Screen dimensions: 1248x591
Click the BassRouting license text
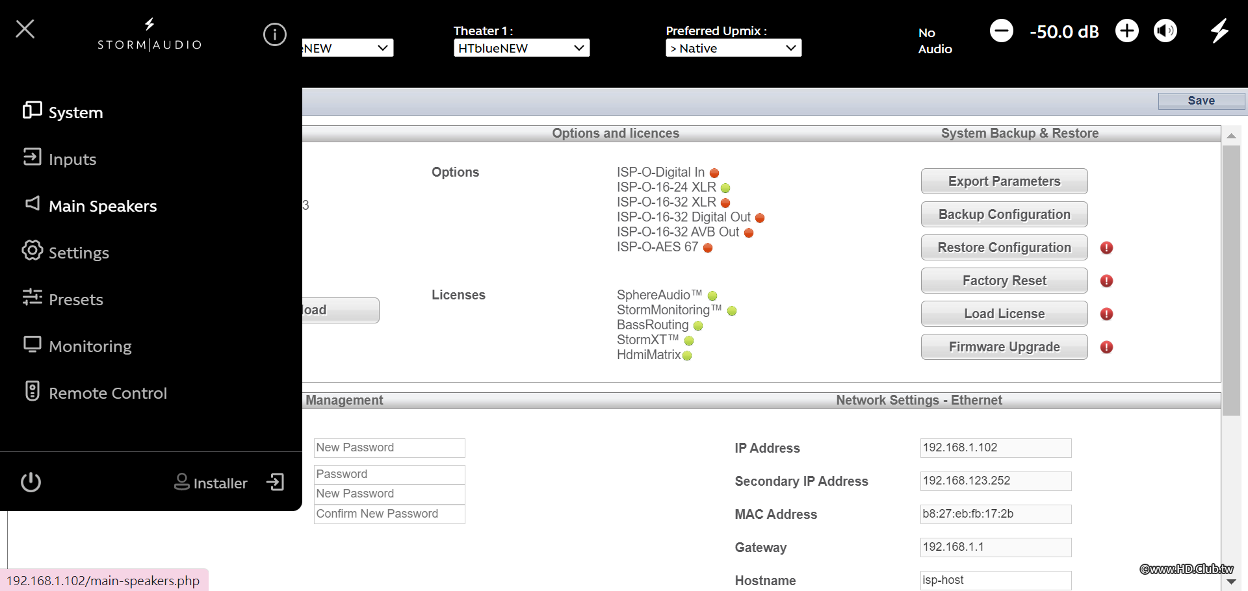click(x=653, y=325)
